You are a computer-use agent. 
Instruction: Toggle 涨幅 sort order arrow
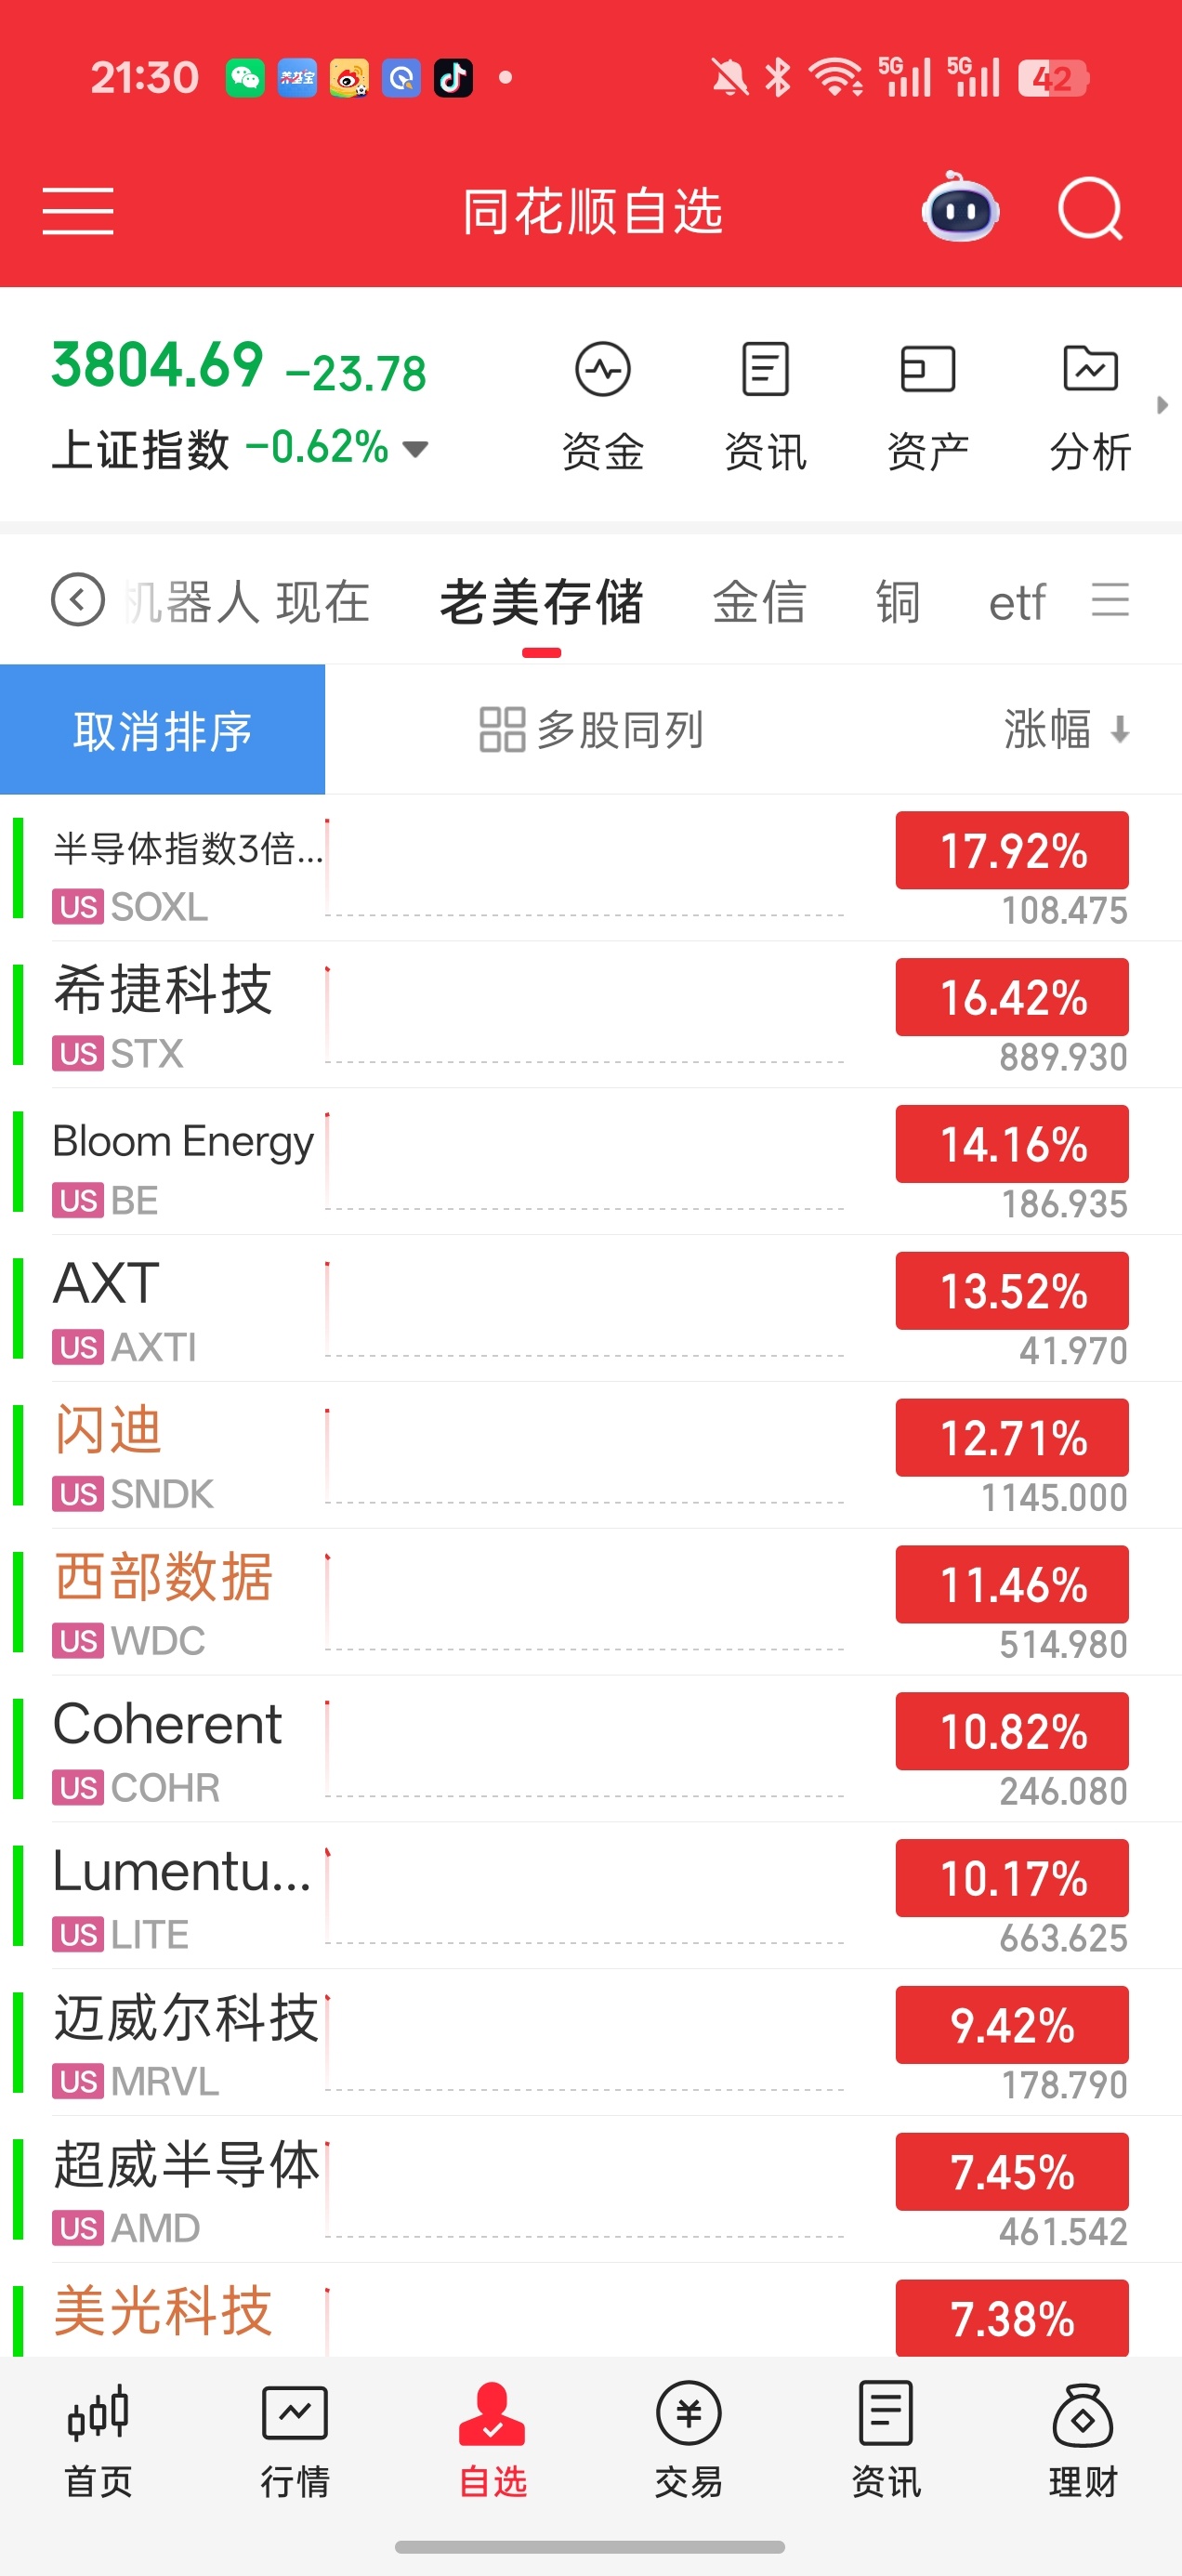1120,730
